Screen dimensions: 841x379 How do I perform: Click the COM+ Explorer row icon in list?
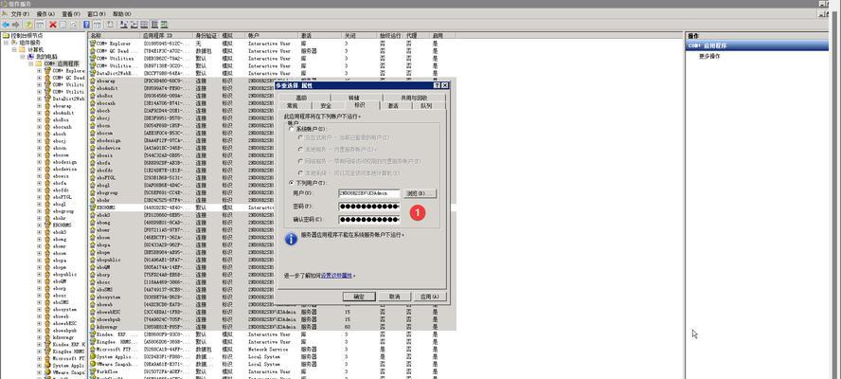[x=93, y=43]
